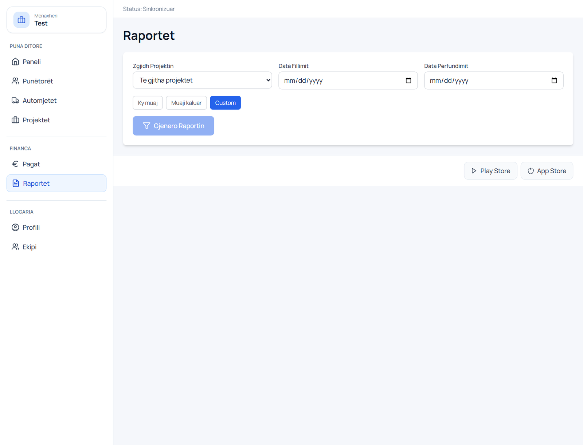This screenshot has height=445, width=583.
Task: Go to the Paneli page
Action: coord(56,62)
